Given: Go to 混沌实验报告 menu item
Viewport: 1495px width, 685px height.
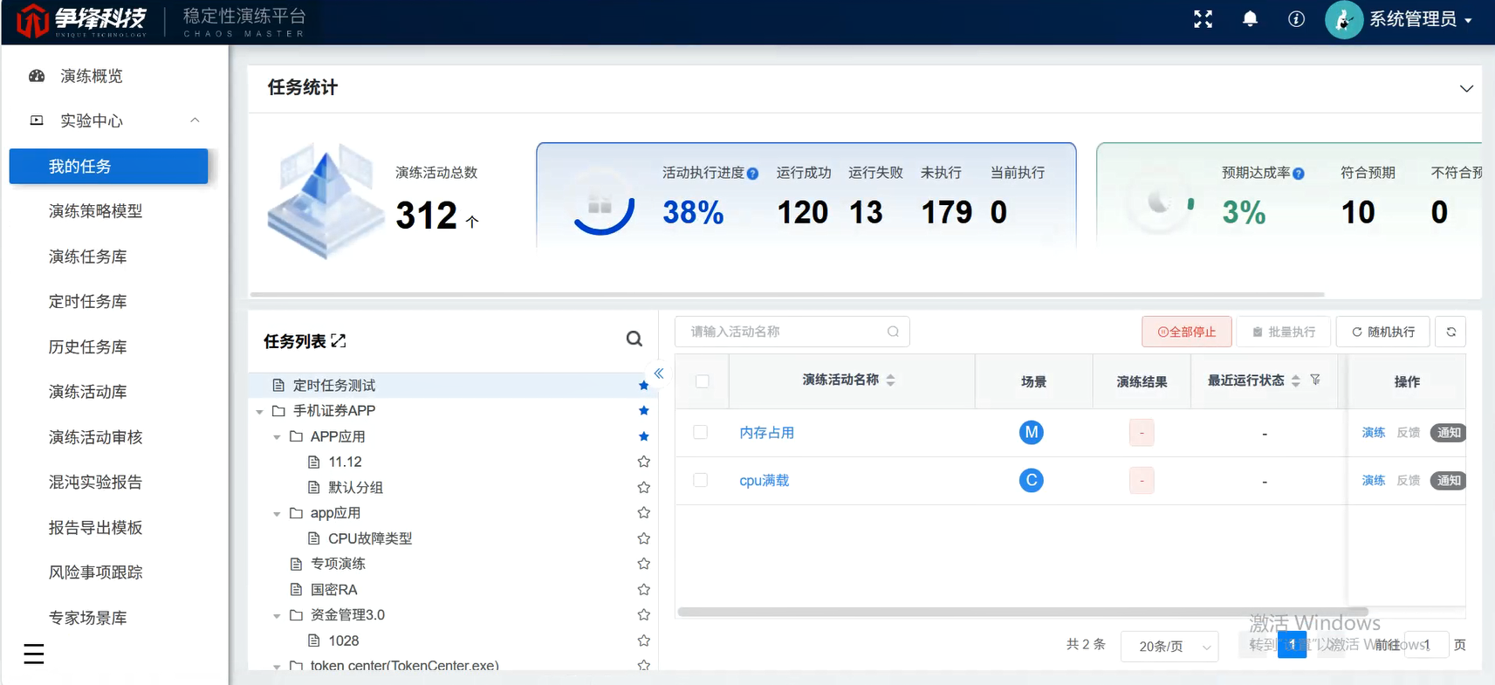Looking at the screenshot, I should click(95, 482).
